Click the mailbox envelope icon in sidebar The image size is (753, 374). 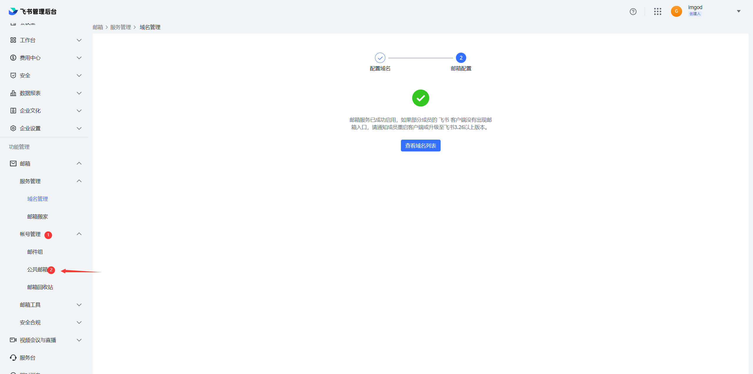(x=13, y=163)
